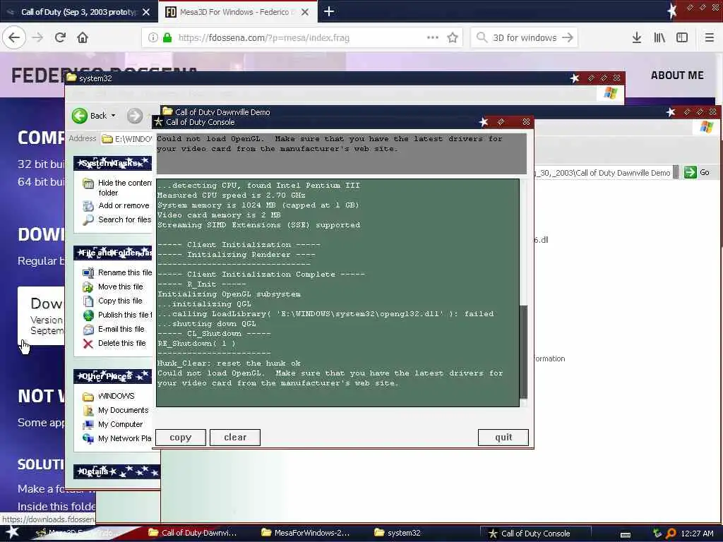Click the green padlock security icon
The height and width of the screenshot is (542, 723).
(167, 38)
